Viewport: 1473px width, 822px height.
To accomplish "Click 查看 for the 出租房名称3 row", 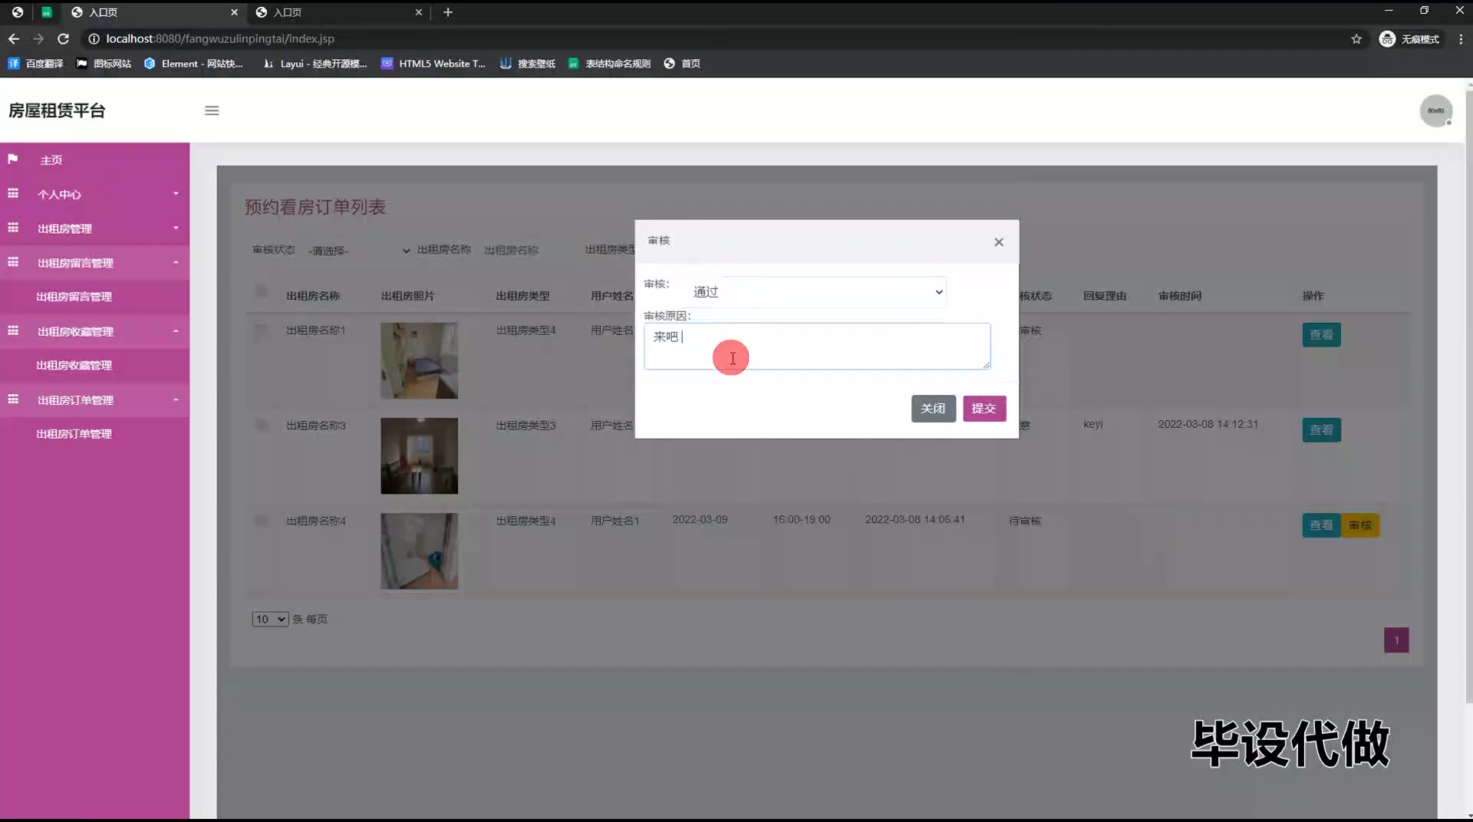I will pos(1321,430).
